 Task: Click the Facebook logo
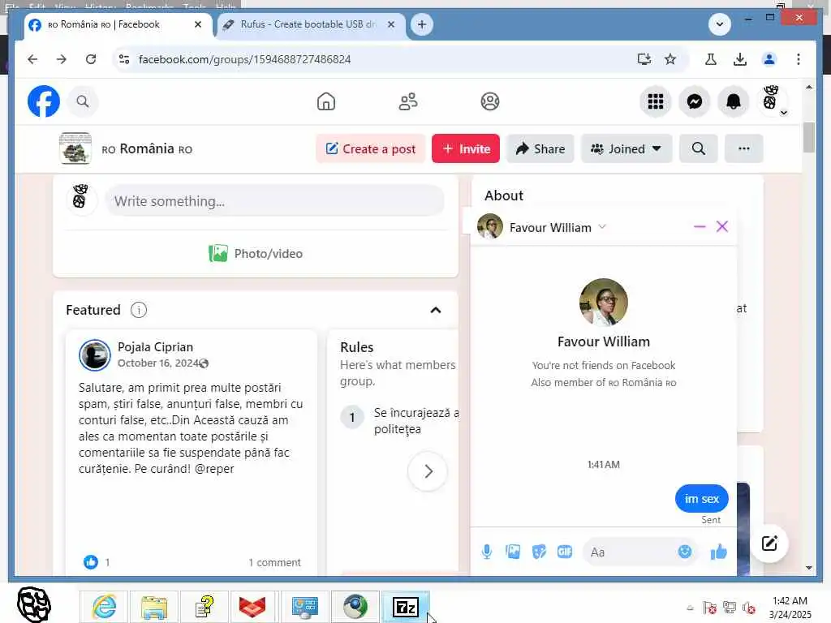pyautogui.click(x=44, y=101)
